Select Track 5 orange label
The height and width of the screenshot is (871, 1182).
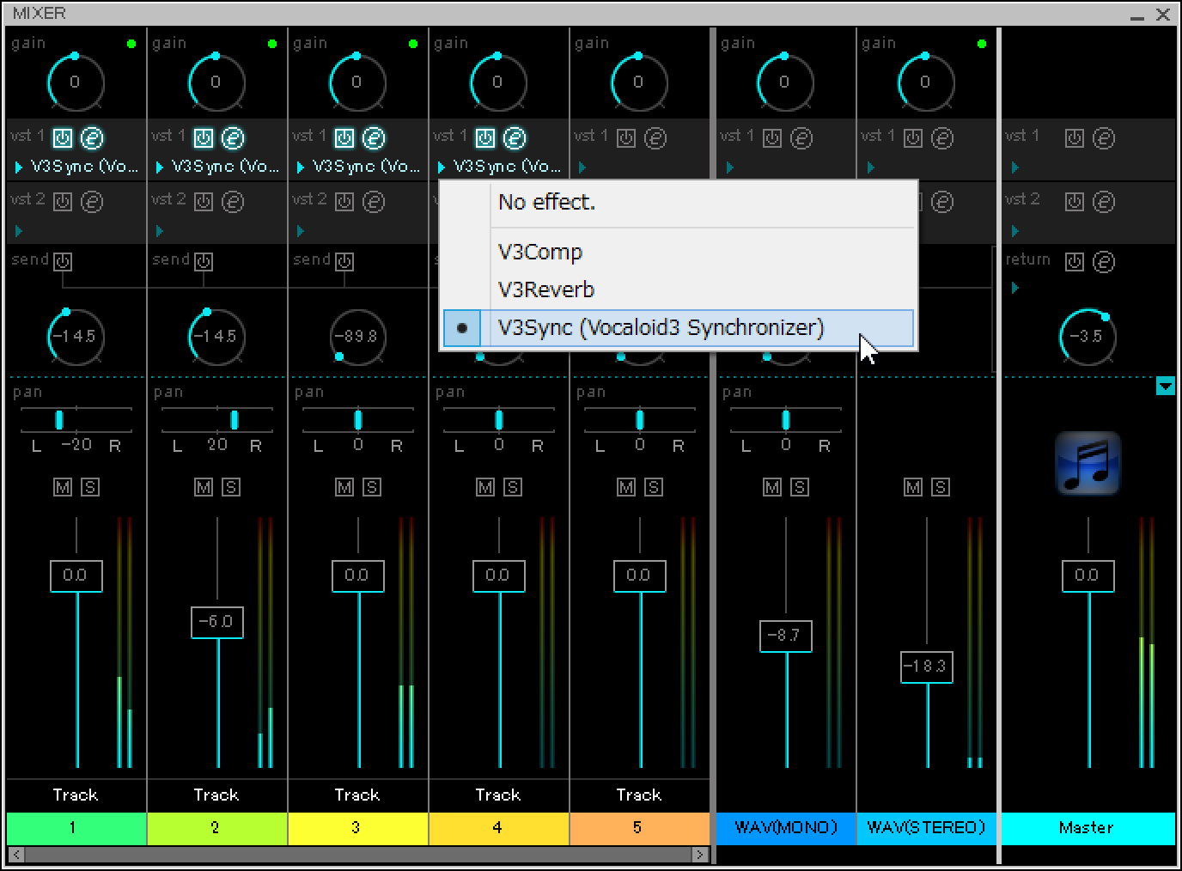click(640, 828)
